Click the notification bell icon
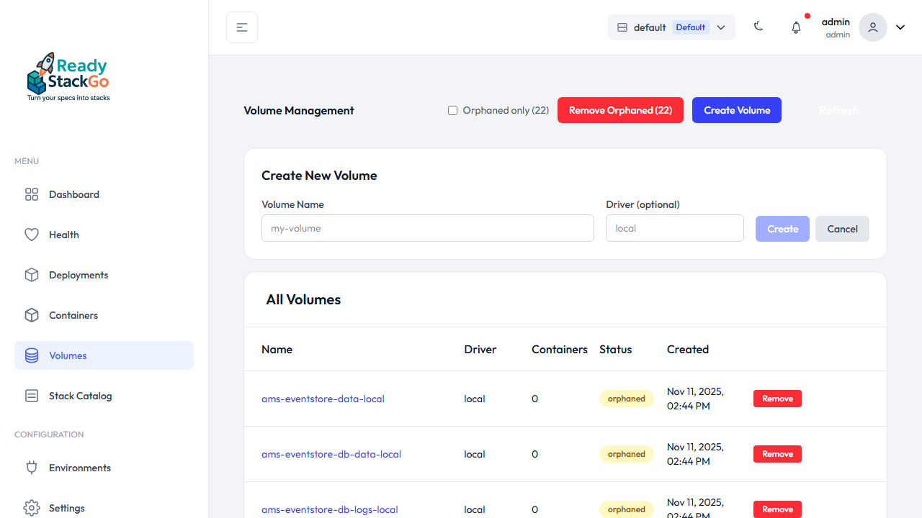The height and width of the screenshot is (518, 922). point(796,27)
